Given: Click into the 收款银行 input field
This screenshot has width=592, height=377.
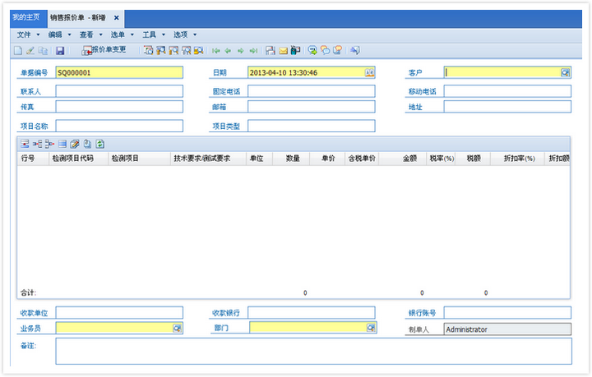Looking at the screenshot, I should [x=312, y=313].
